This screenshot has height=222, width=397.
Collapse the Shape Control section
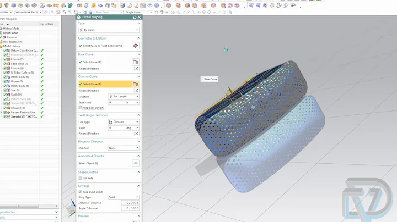click(x=138, y=173)
